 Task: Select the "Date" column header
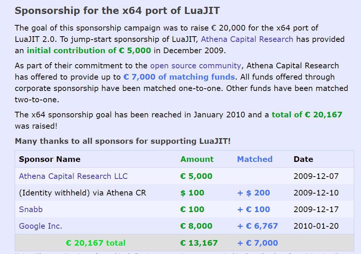click(303, 159)
